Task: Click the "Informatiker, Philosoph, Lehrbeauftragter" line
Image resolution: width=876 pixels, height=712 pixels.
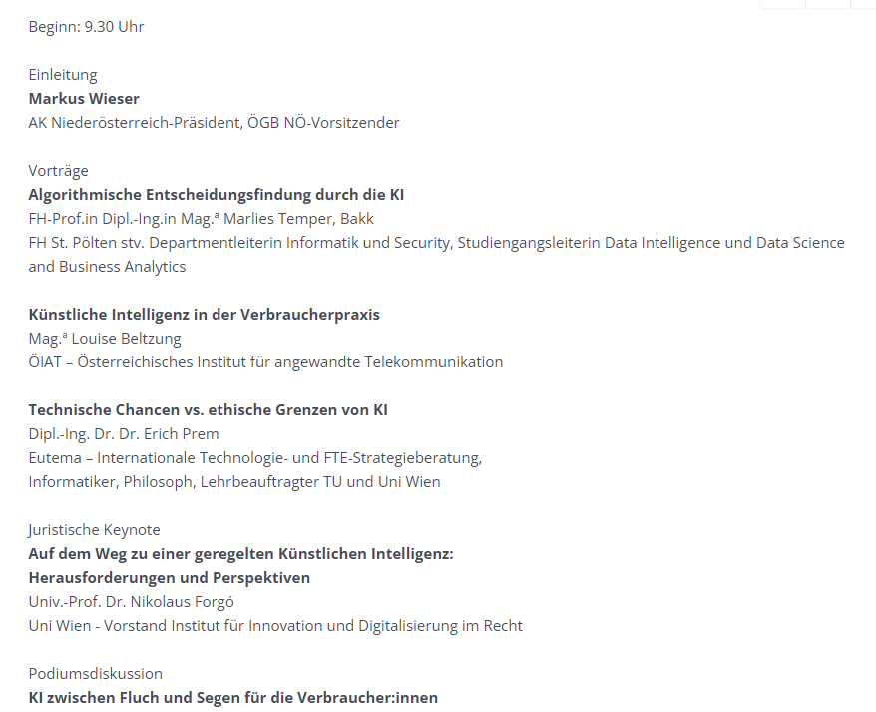Action: 233,482
